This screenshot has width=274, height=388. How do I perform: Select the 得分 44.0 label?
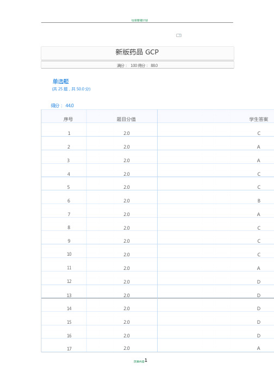click(63, 106)
